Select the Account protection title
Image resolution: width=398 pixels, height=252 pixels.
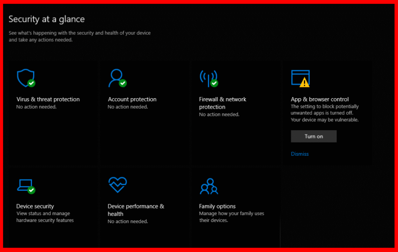(x=132, y=99)
